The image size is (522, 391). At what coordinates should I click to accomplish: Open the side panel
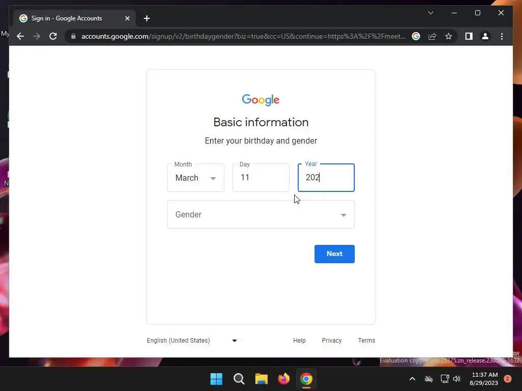click(469, 36)
